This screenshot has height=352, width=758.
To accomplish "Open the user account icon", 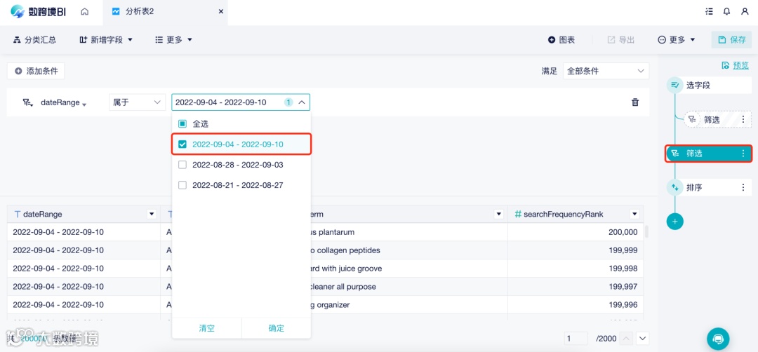I will click(745, 12).
